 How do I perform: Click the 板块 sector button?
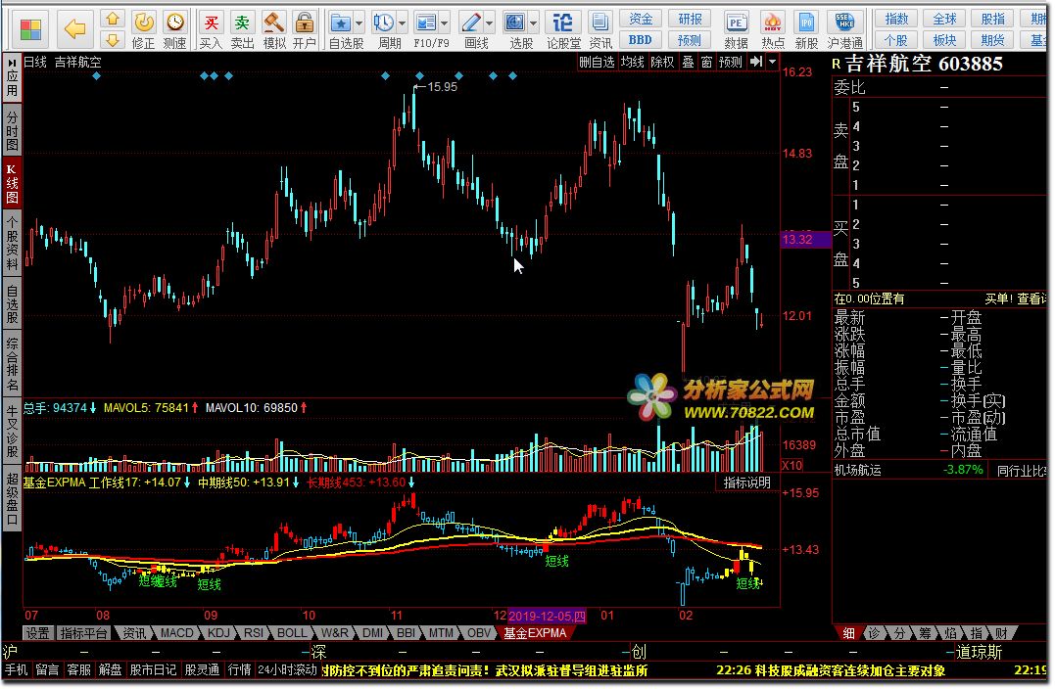click(944, 40)
